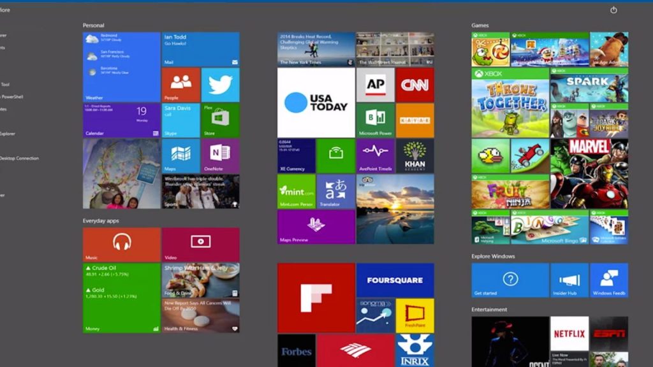Open the CNN news tile
Viewport: 653px width, 367px height.
pyautogui.click(x=415, y=85)
